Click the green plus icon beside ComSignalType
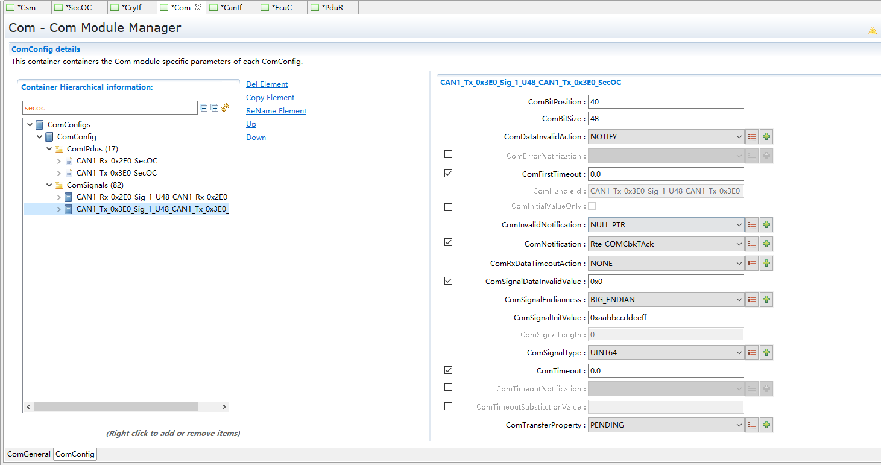 point(766,353)
